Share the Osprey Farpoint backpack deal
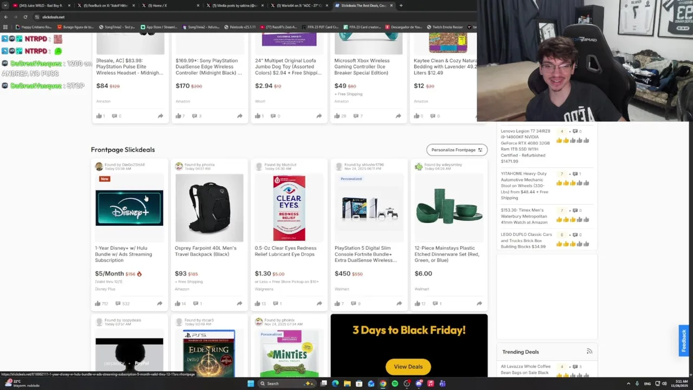693x390 pixels. [x=239, y=303]
